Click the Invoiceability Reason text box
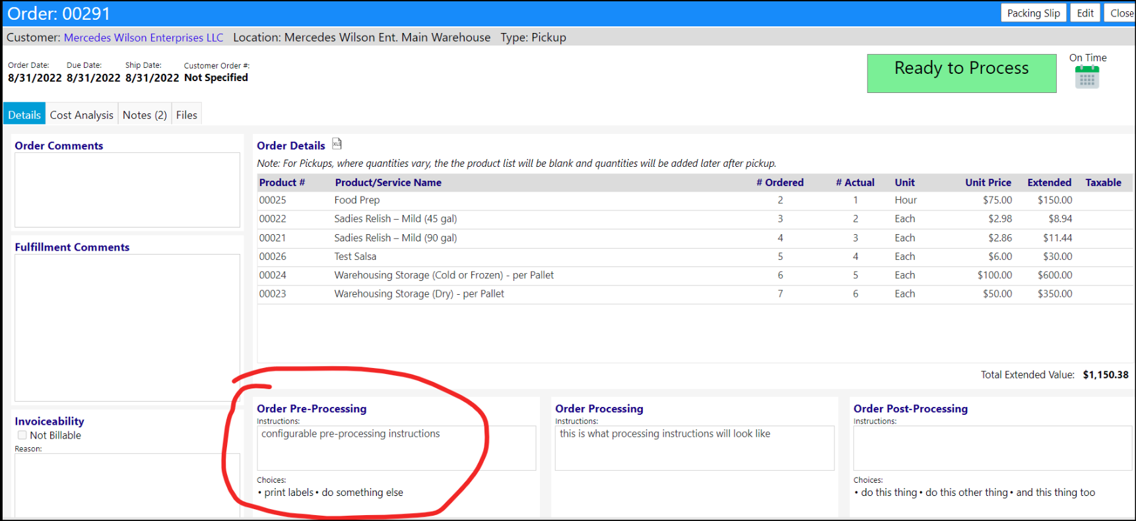Viewport: 1136px width, 521px height. pyautogui.click(x=127, y=485)
